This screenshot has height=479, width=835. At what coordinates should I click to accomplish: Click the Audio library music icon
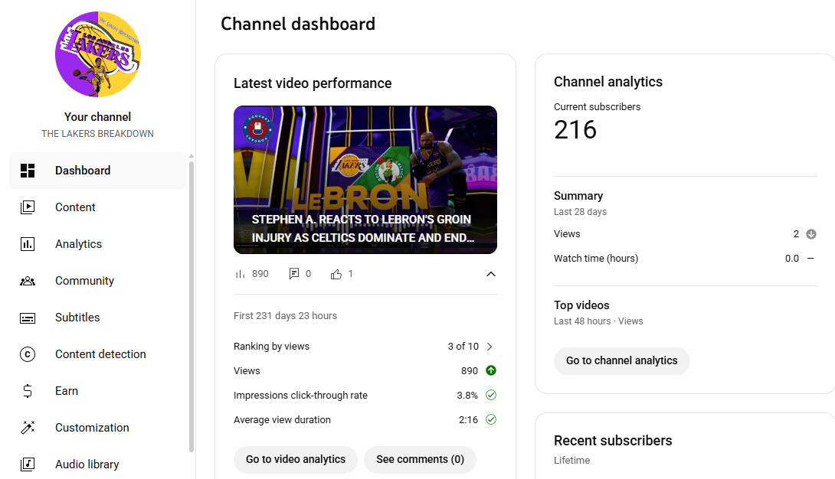[x=27, y=464]
